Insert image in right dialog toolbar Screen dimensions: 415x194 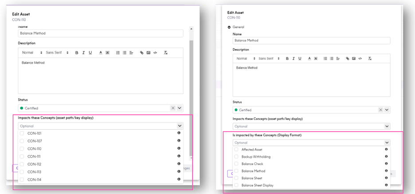coord(354,58)
